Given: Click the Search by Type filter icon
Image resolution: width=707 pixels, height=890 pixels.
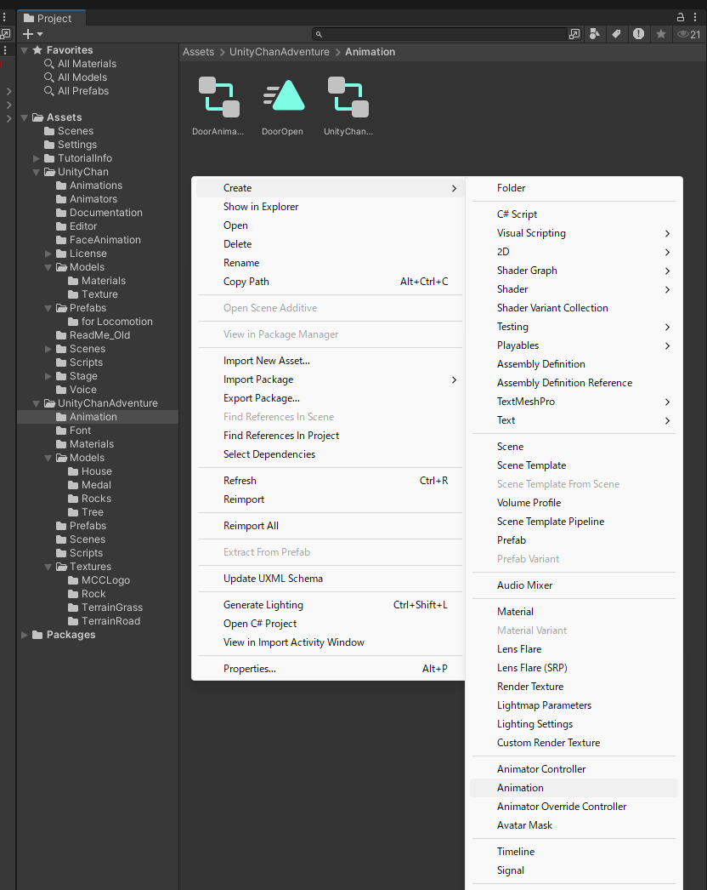Looking at the screenshot, I should point(595,34).
